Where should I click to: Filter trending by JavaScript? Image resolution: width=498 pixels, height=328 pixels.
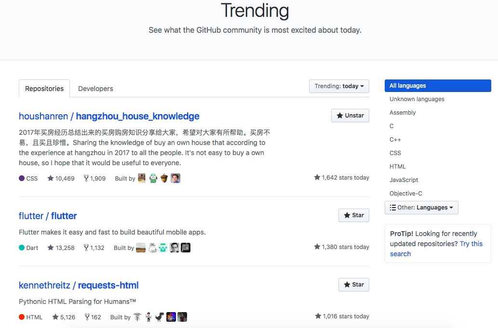(404, 180)
